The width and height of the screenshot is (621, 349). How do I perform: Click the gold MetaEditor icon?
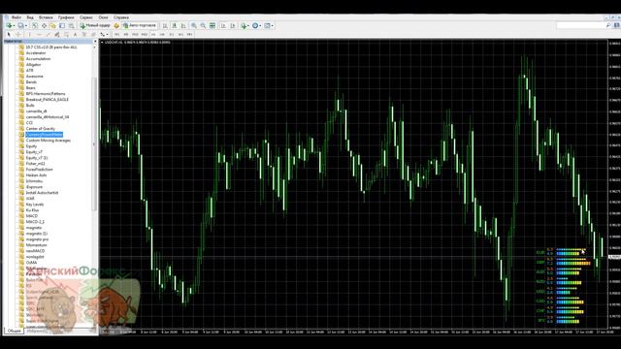click(x=116, y=26)
